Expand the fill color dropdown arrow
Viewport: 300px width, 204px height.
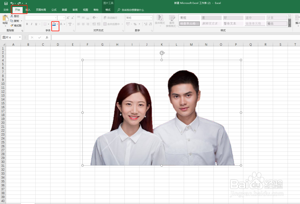tap(57, 24)
